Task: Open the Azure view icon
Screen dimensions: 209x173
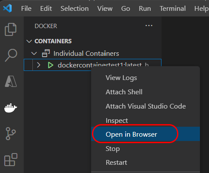Action: [x=11, y=81]
